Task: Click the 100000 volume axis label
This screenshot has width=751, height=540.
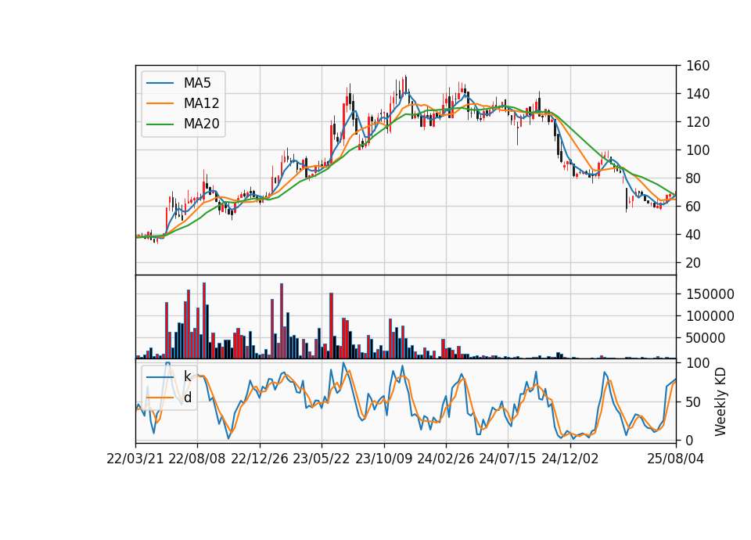Action: click(x=710, y=316)
